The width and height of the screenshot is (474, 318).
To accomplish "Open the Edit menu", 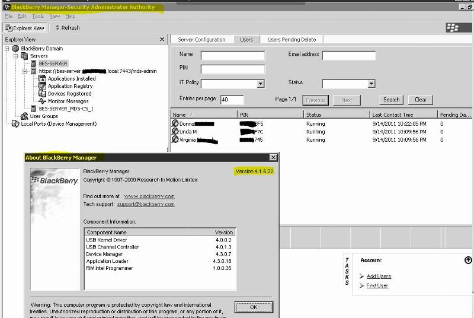I will (x=22, y=16).
